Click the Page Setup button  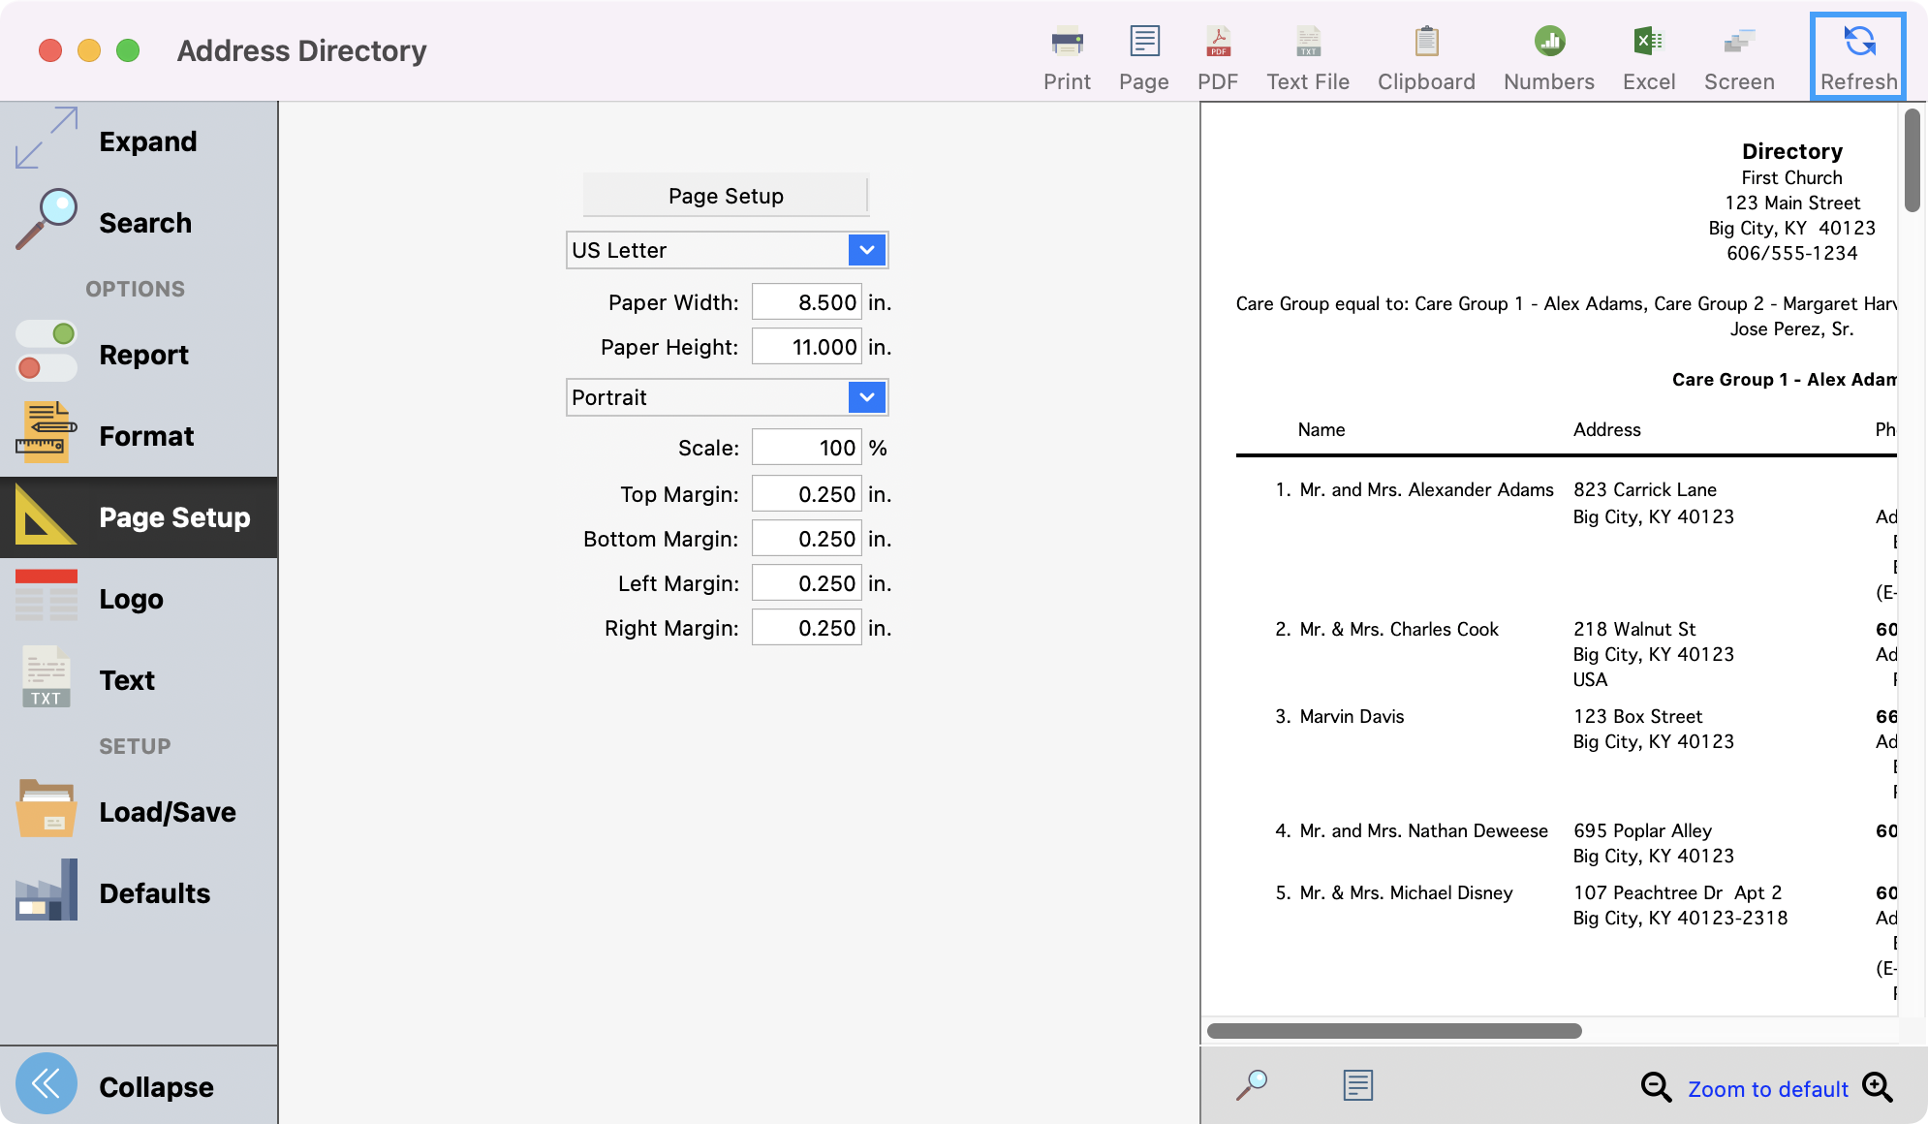[726, 196]
